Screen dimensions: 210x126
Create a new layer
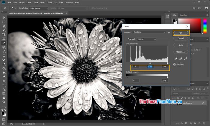point(199,123)
